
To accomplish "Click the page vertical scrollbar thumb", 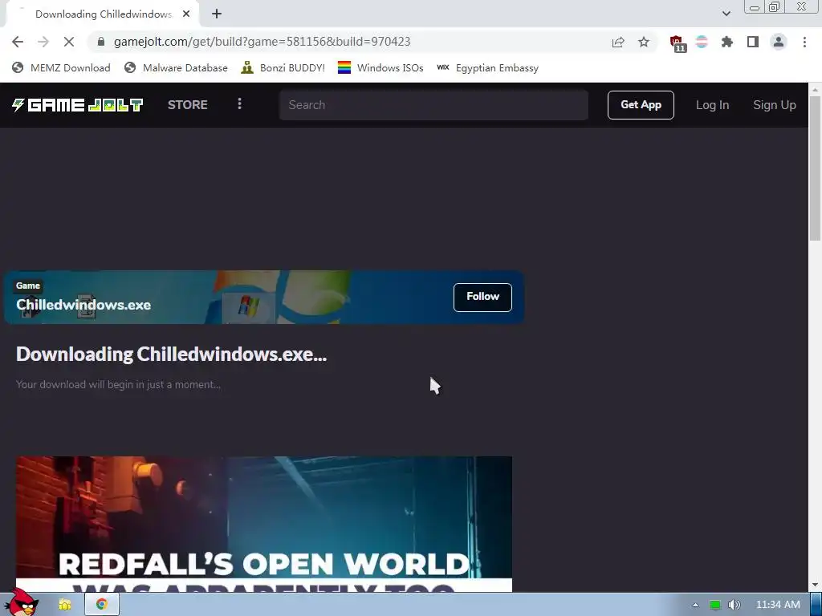I will coord(815,168).
